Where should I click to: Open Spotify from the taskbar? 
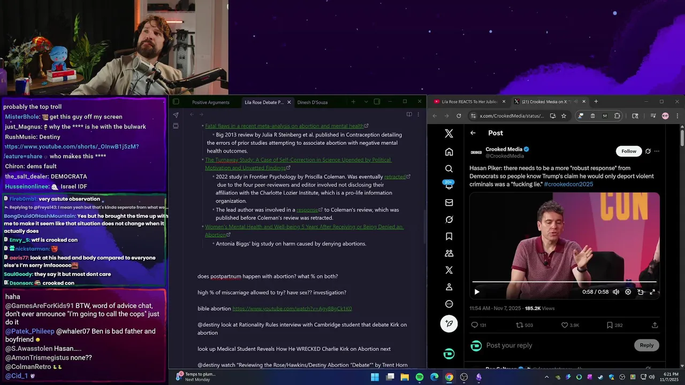coord(420,377)
